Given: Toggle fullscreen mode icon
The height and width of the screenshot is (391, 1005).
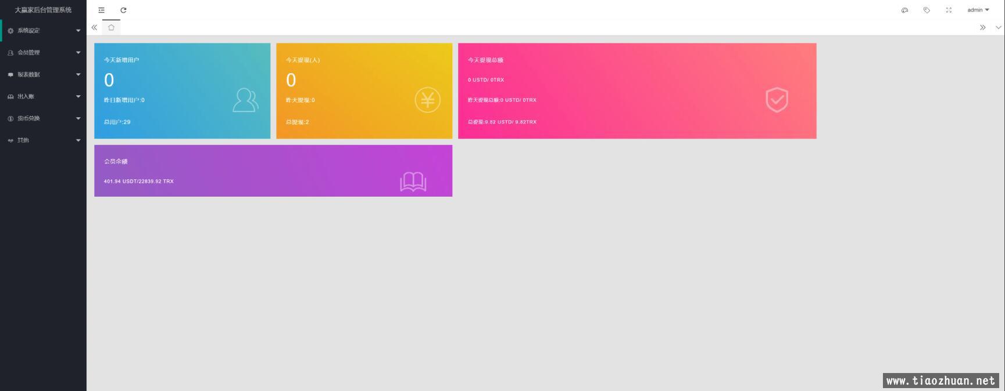Looking at the screenshot, I should tap(949, 10).
